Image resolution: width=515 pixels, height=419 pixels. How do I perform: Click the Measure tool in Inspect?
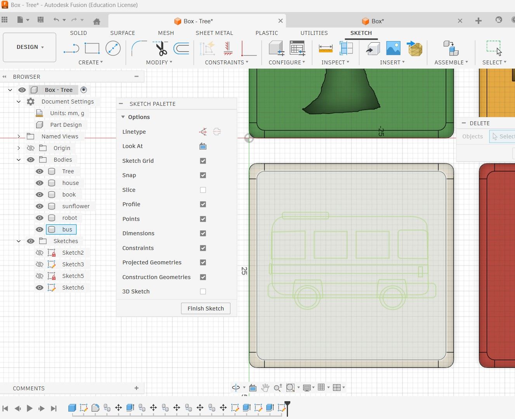click(325, 48)
